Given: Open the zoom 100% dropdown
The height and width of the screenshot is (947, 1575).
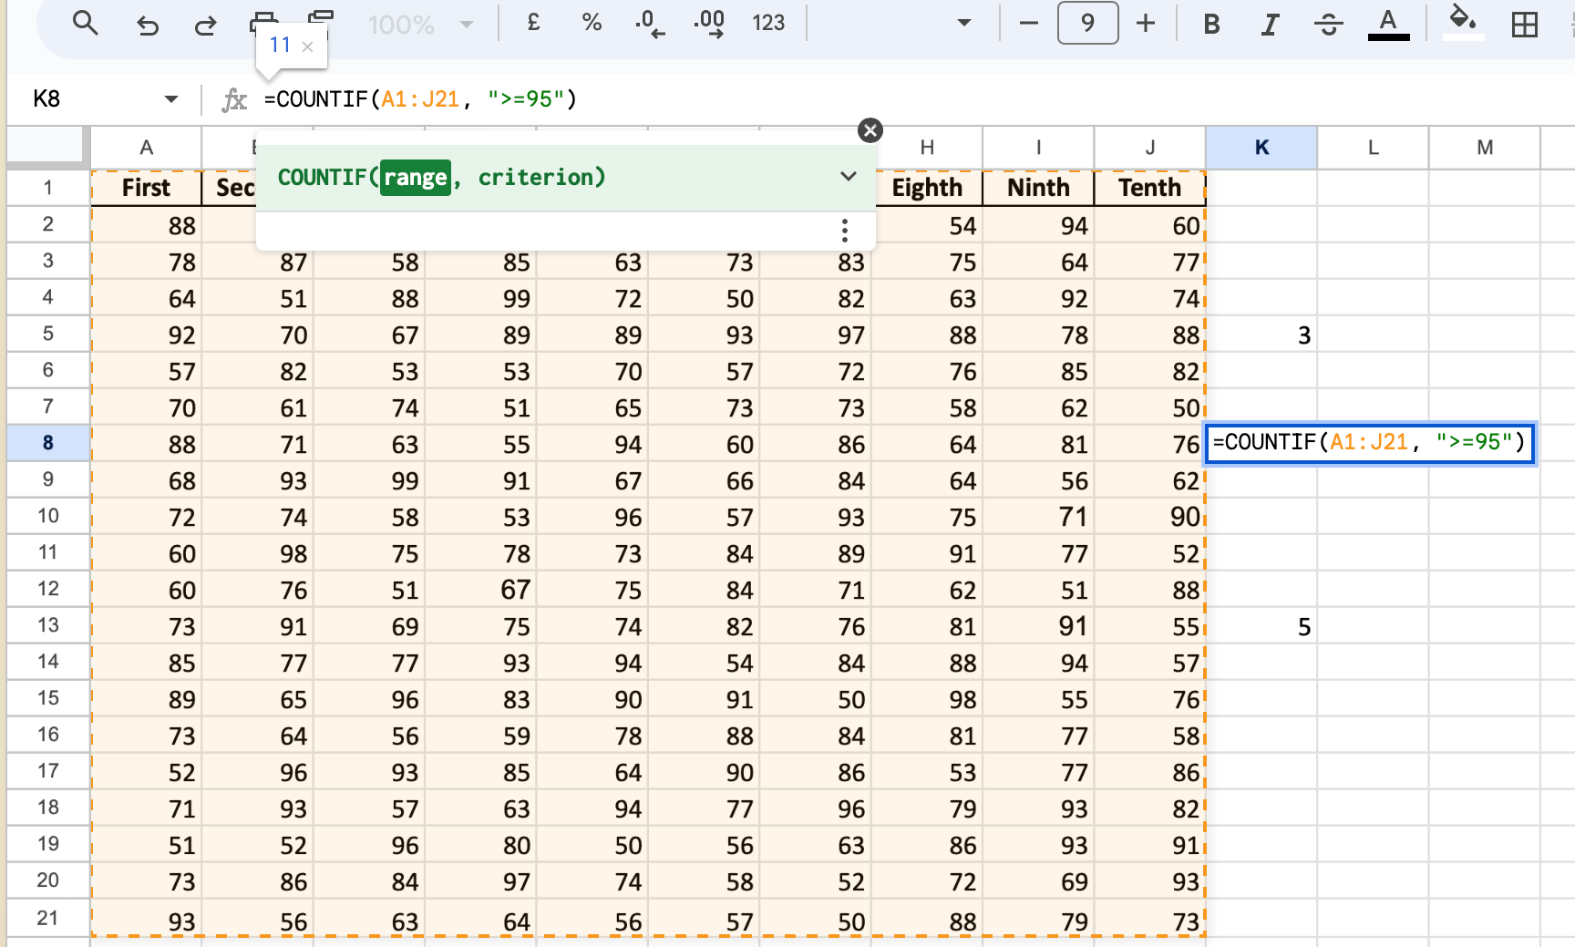Looking at the screenshot, I should 420,25.
